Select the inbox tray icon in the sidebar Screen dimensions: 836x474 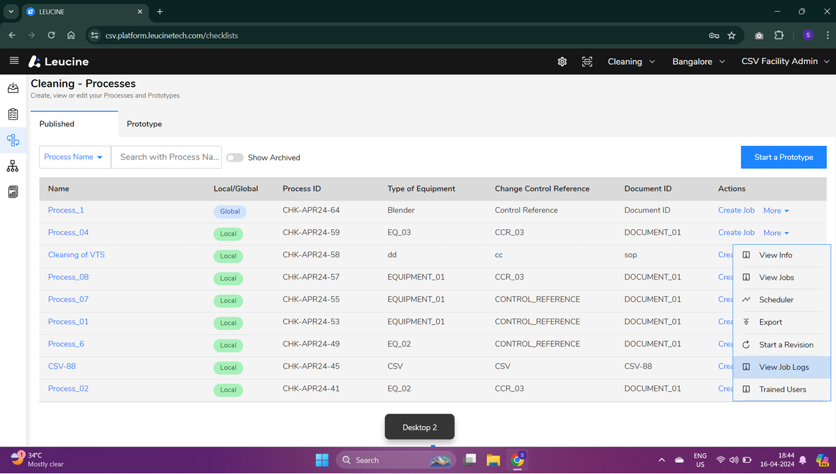12,87
